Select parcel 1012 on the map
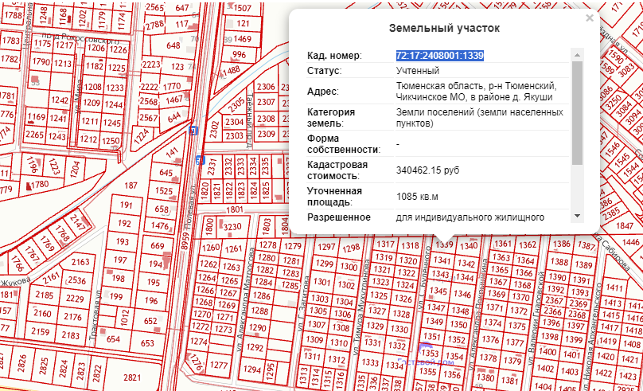Viewport: 643px width, 391px height. pyautogui.click(x=125, y=318)
